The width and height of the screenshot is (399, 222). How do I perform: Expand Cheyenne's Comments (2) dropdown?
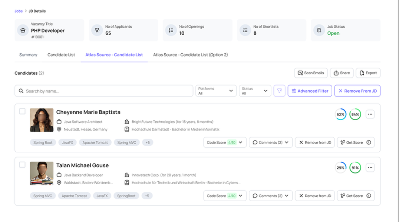point(271,142)
